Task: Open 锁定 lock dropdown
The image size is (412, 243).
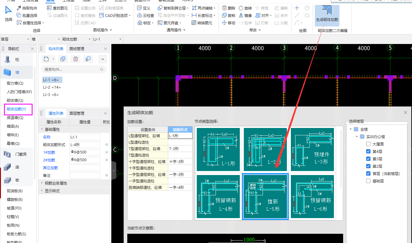Action: (145, 23)
